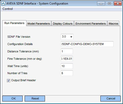Confirm settings with the OK button

click(12, 98)
